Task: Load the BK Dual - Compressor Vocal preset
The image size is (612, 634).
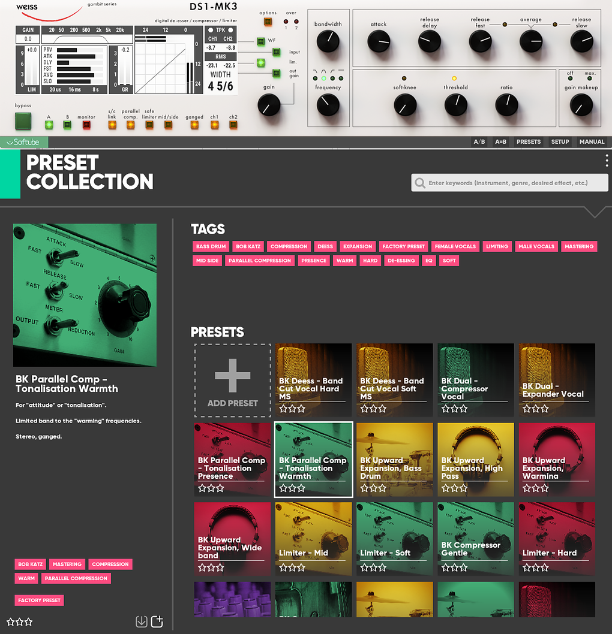Action: coord(476,380)
